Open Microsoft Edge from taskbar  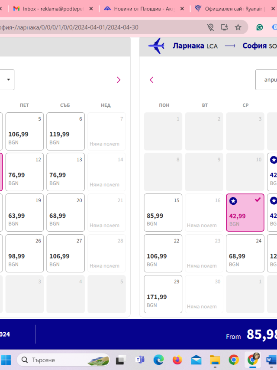[x=159, y=360]
